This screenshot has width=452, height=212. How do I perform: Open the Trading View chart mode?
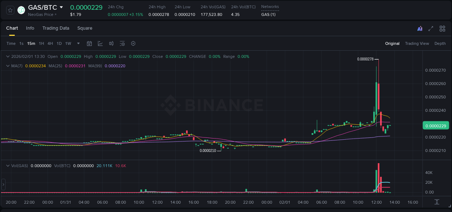tap(417, 43)
